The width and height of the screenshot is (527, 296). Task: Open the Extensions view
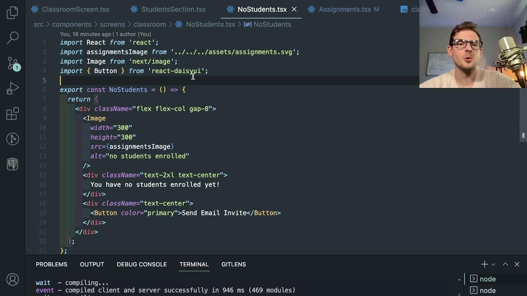point(13,114)
